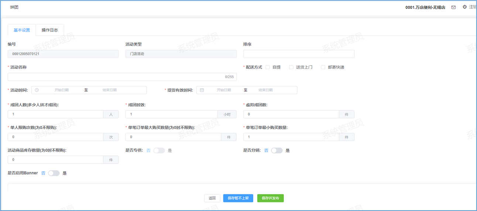Screen dimensions: 477x211
Task: Click 提货有效时间 start date field
Action: (224, 90)
